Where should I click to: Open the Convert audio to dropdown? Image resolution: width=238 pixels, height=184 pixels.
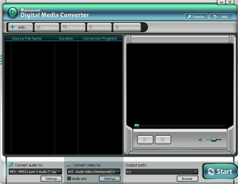click(x=35, y=172)
